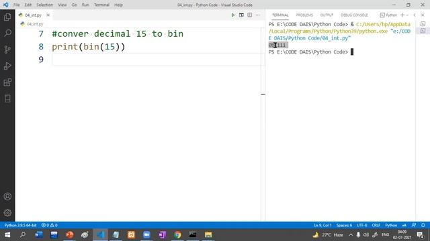Show hidden system tray icons
430x241 pixels.
click(351, 235)
